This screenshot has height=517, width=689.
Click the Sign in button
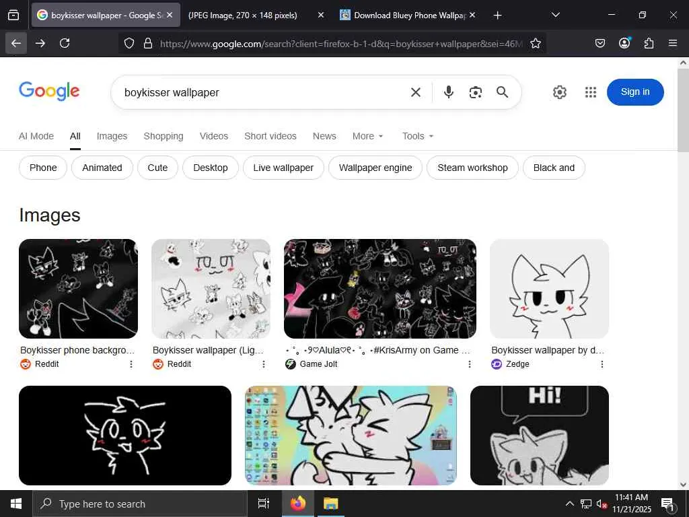(x=635, y=92)
